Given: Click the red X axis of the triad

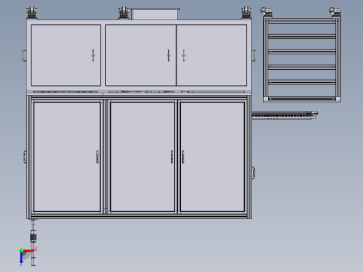Looking at the screenshot, I should click(29, 250).
